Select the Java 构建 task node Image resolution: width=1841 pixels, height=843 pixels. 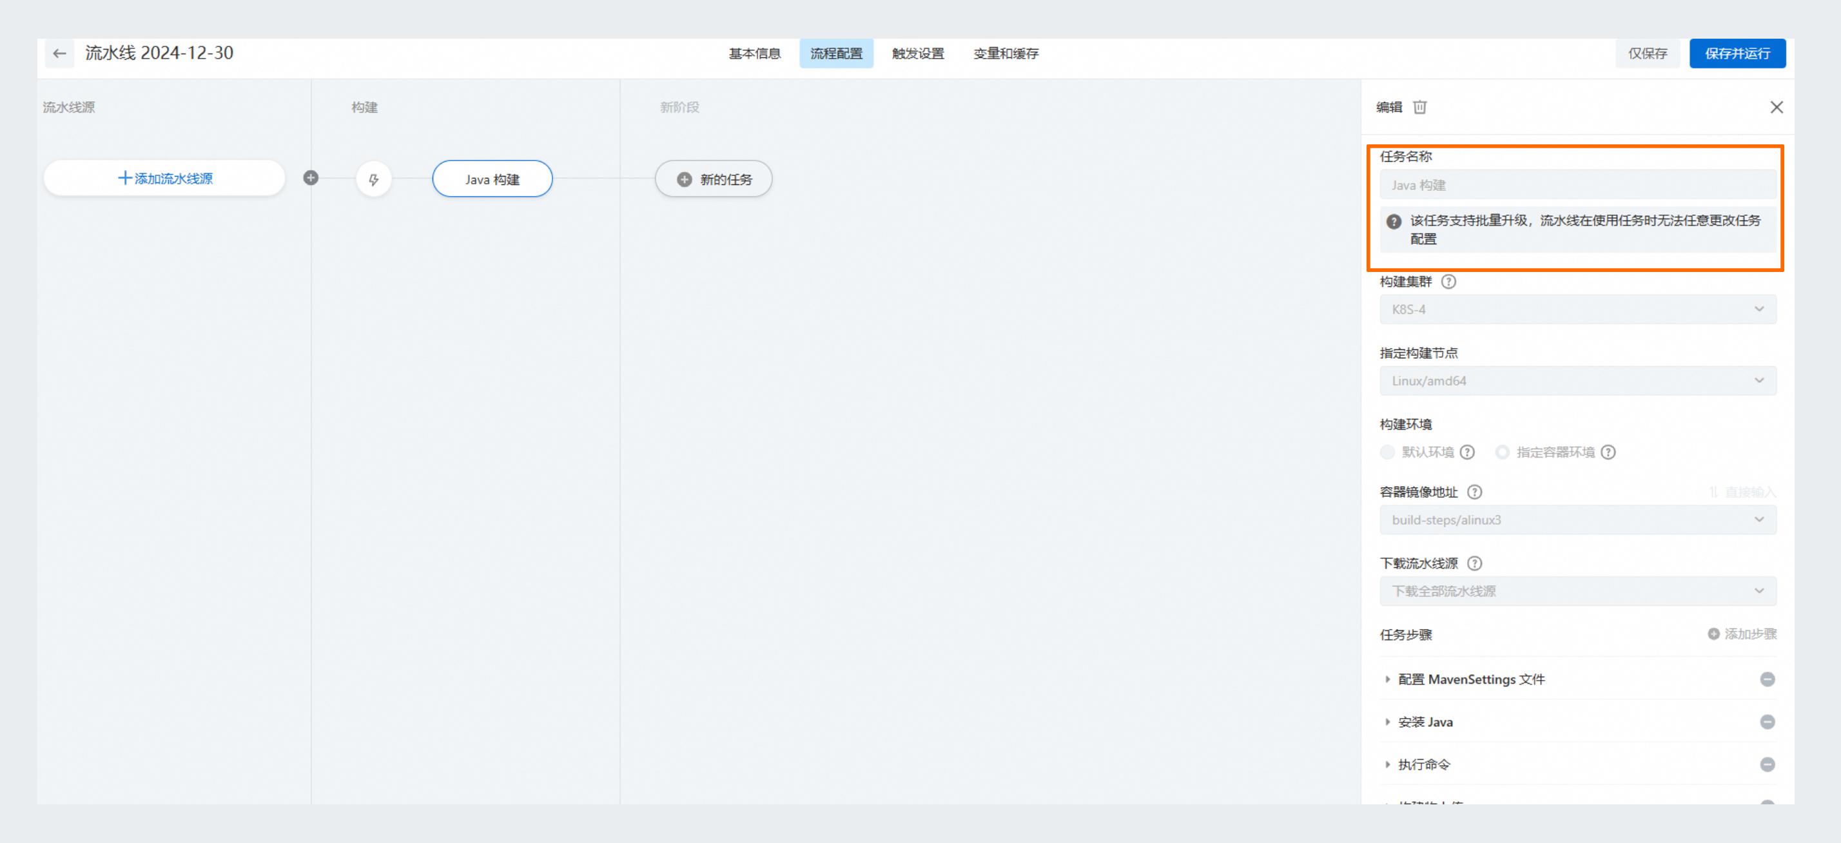point(492,179)
